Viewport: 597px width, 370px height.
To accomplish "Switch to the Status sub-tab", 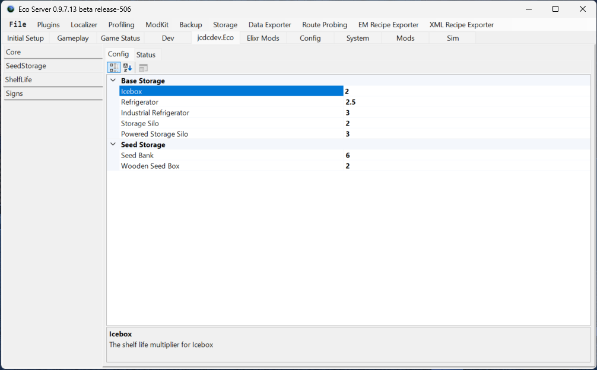I will [x=146, y=54].
